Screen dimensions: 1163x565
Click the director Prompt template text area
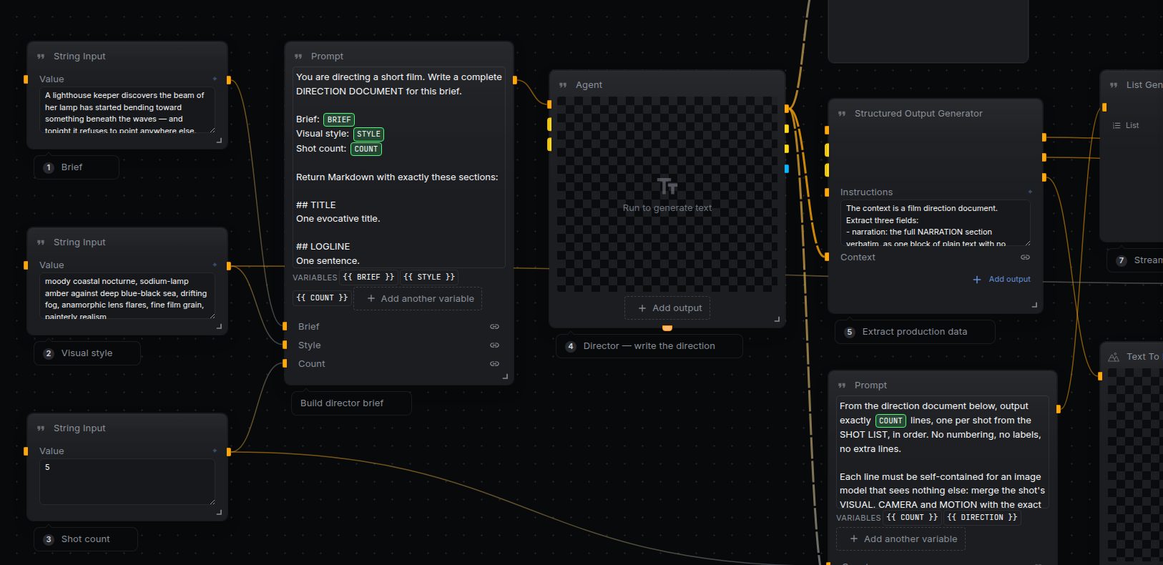(399, 168)
